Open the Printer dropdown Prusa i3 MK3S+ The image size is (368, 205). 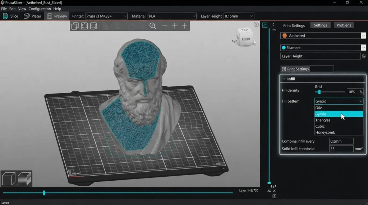(106, 16)
